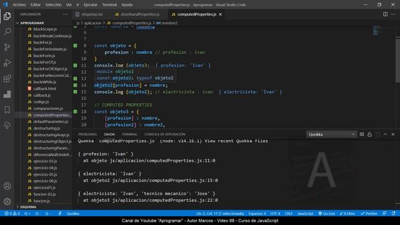Viewport: 400px width, 225px height.
Task: Click the Prettier status item
Action: (x=369, y=214)
